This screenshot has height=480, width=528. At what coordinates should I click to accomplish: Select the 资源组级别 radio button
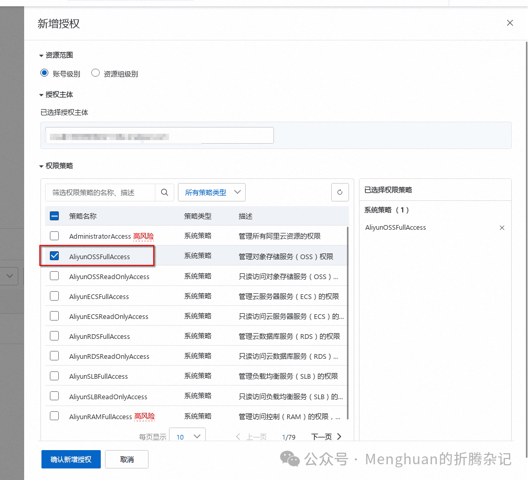tap(95, 72)
